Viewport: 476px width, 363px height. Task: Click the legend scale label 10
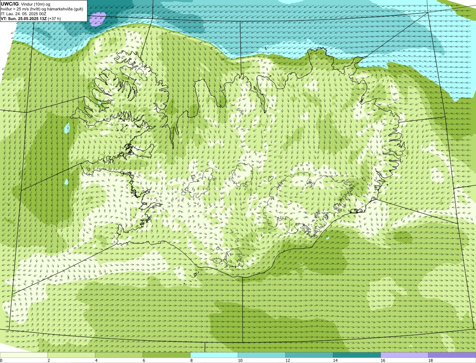(240, 360)
